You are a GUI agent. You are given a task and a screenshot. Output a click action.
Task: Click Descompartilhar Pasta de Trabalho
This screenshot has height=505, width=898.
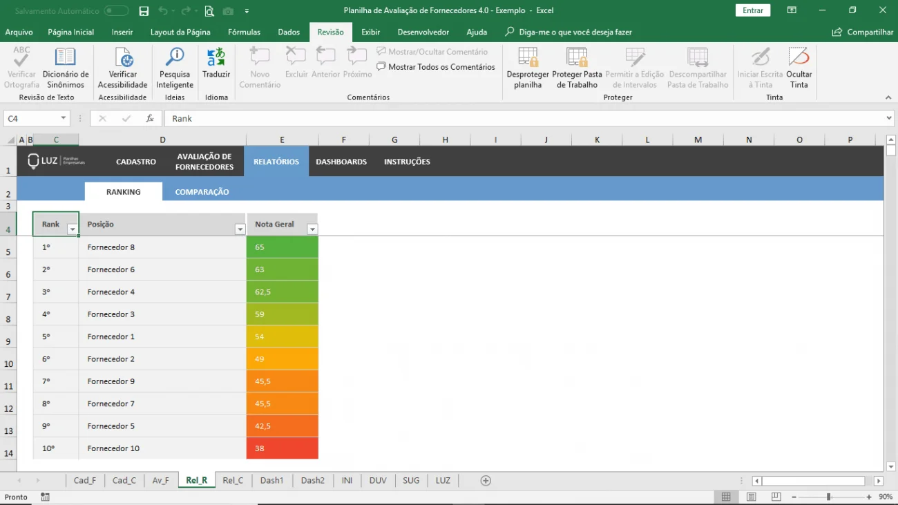click(698, 68)
